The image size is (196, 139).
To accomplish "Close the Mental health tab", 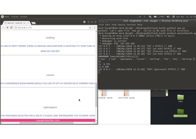I will pos(28,23).
